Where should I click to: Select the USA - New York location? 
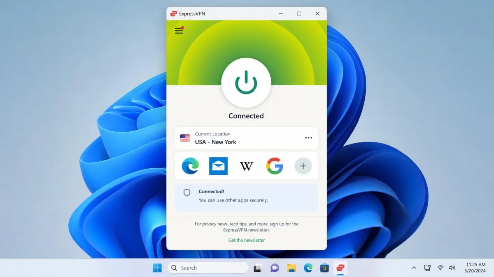point(247,138)
